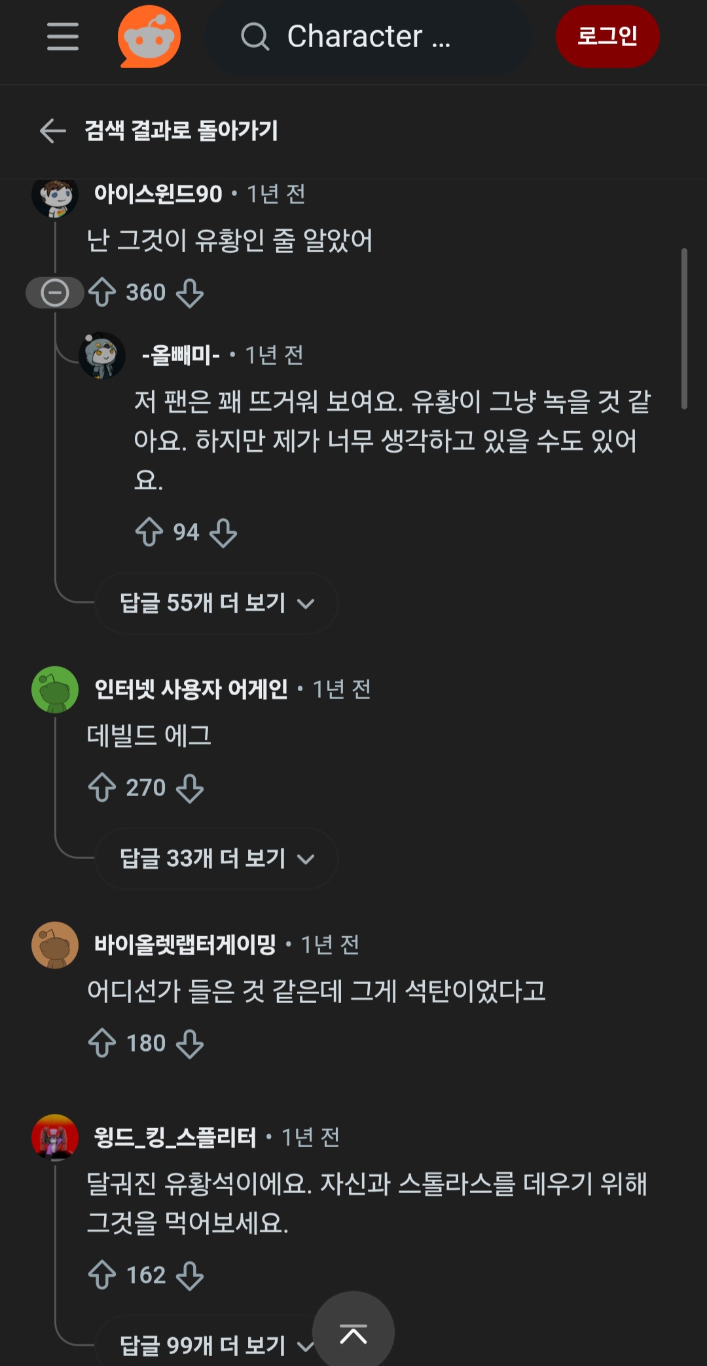Downvote the comment with 180 points
707x1366 pixels.
pyautogui.click(x=190, y=1044)
